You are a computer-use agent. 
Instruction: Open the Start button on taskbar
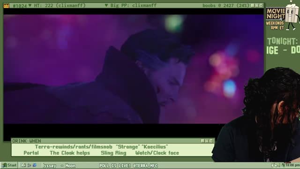pos(9,165)
